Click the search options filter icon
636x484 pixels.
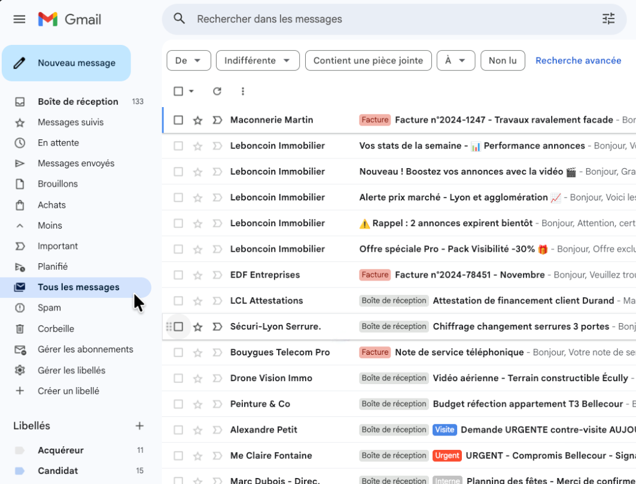point(608,19)
